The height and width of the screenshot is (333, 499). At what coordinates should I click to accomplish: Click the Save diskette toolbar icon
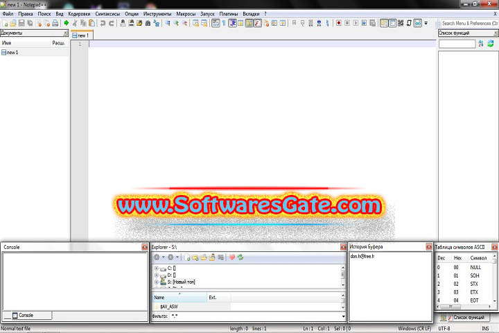tap(21, 24)
